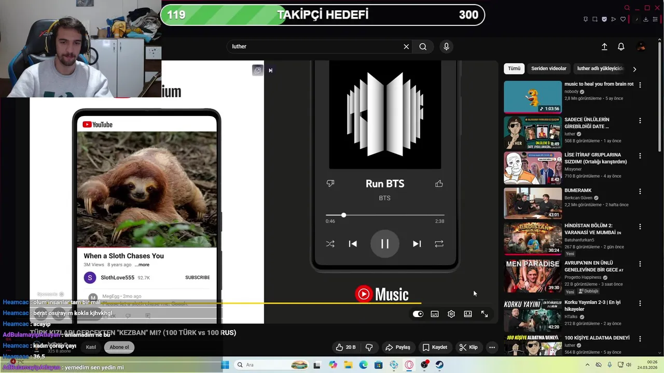Select the 'luther adlı yükleyiciden' chip

(x=600, y=68)
